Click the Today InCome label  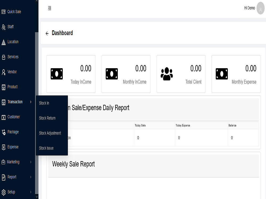click(81, 82)
